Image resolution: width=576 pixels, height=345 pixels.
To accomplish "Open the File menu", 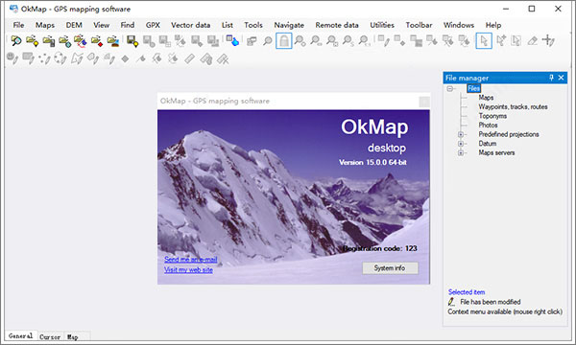I will pyautogui.click(x=19, y=25).
